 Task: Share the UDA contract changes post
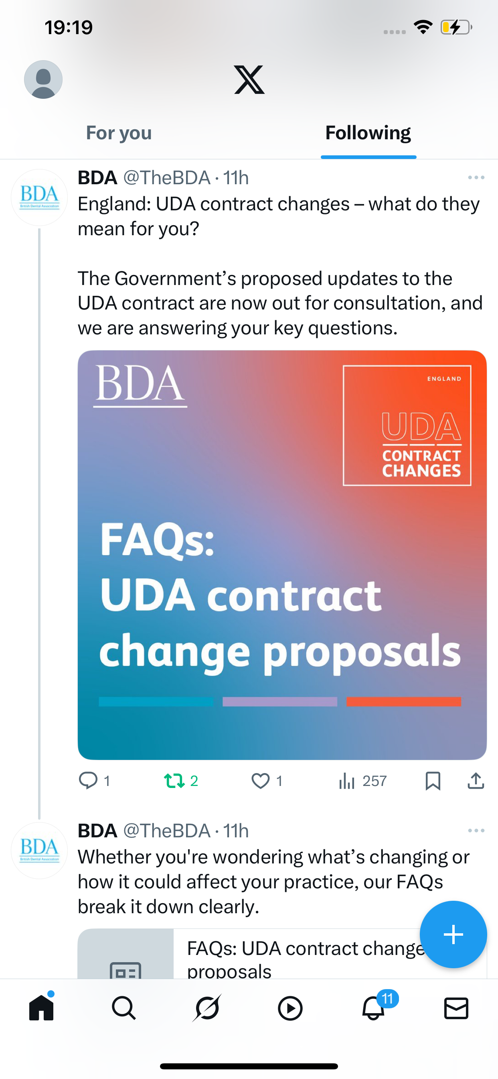[x=476, y=781]
